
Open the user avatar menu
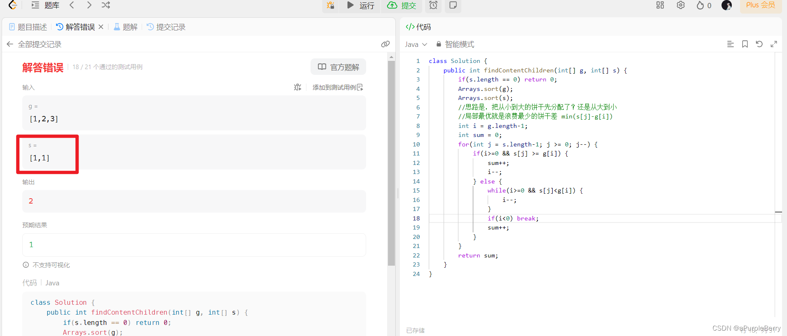(x=727, y=5)
